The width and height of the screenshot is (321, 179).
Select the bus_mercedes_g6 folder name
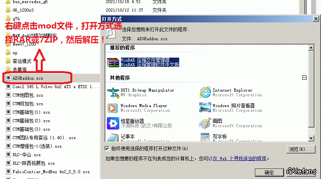(x=30, y=2)
